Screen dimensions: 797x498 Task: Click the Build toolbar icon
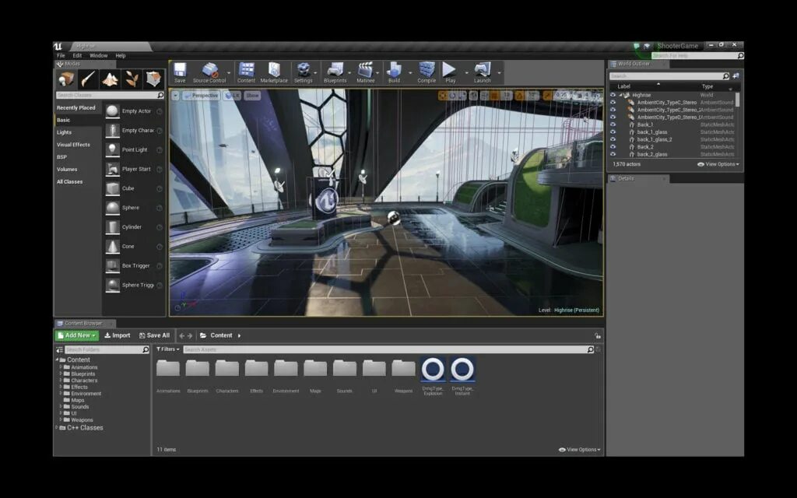tap(394, 69)
